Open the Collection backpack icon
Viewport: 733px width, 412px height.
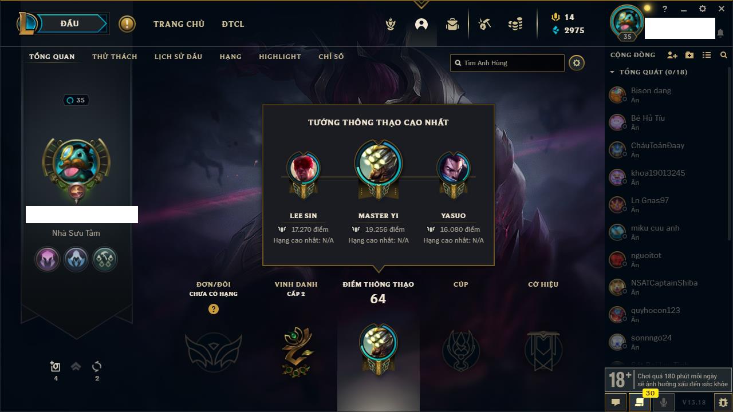452,24
